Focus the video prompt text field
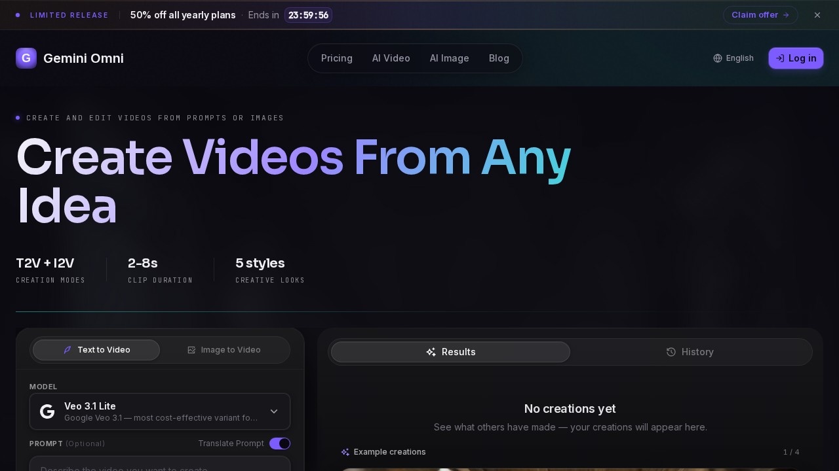This screenshot has height=471, width=839. tap(160, 464)
